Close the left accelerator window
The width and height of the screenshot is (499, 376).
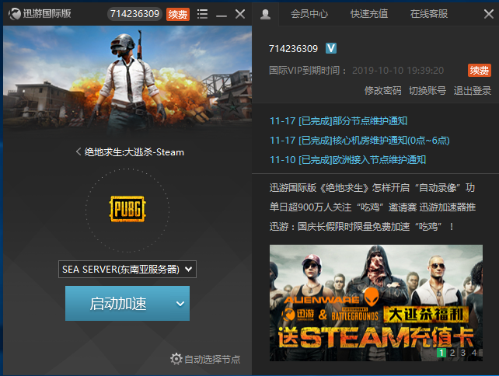point(240,14)
